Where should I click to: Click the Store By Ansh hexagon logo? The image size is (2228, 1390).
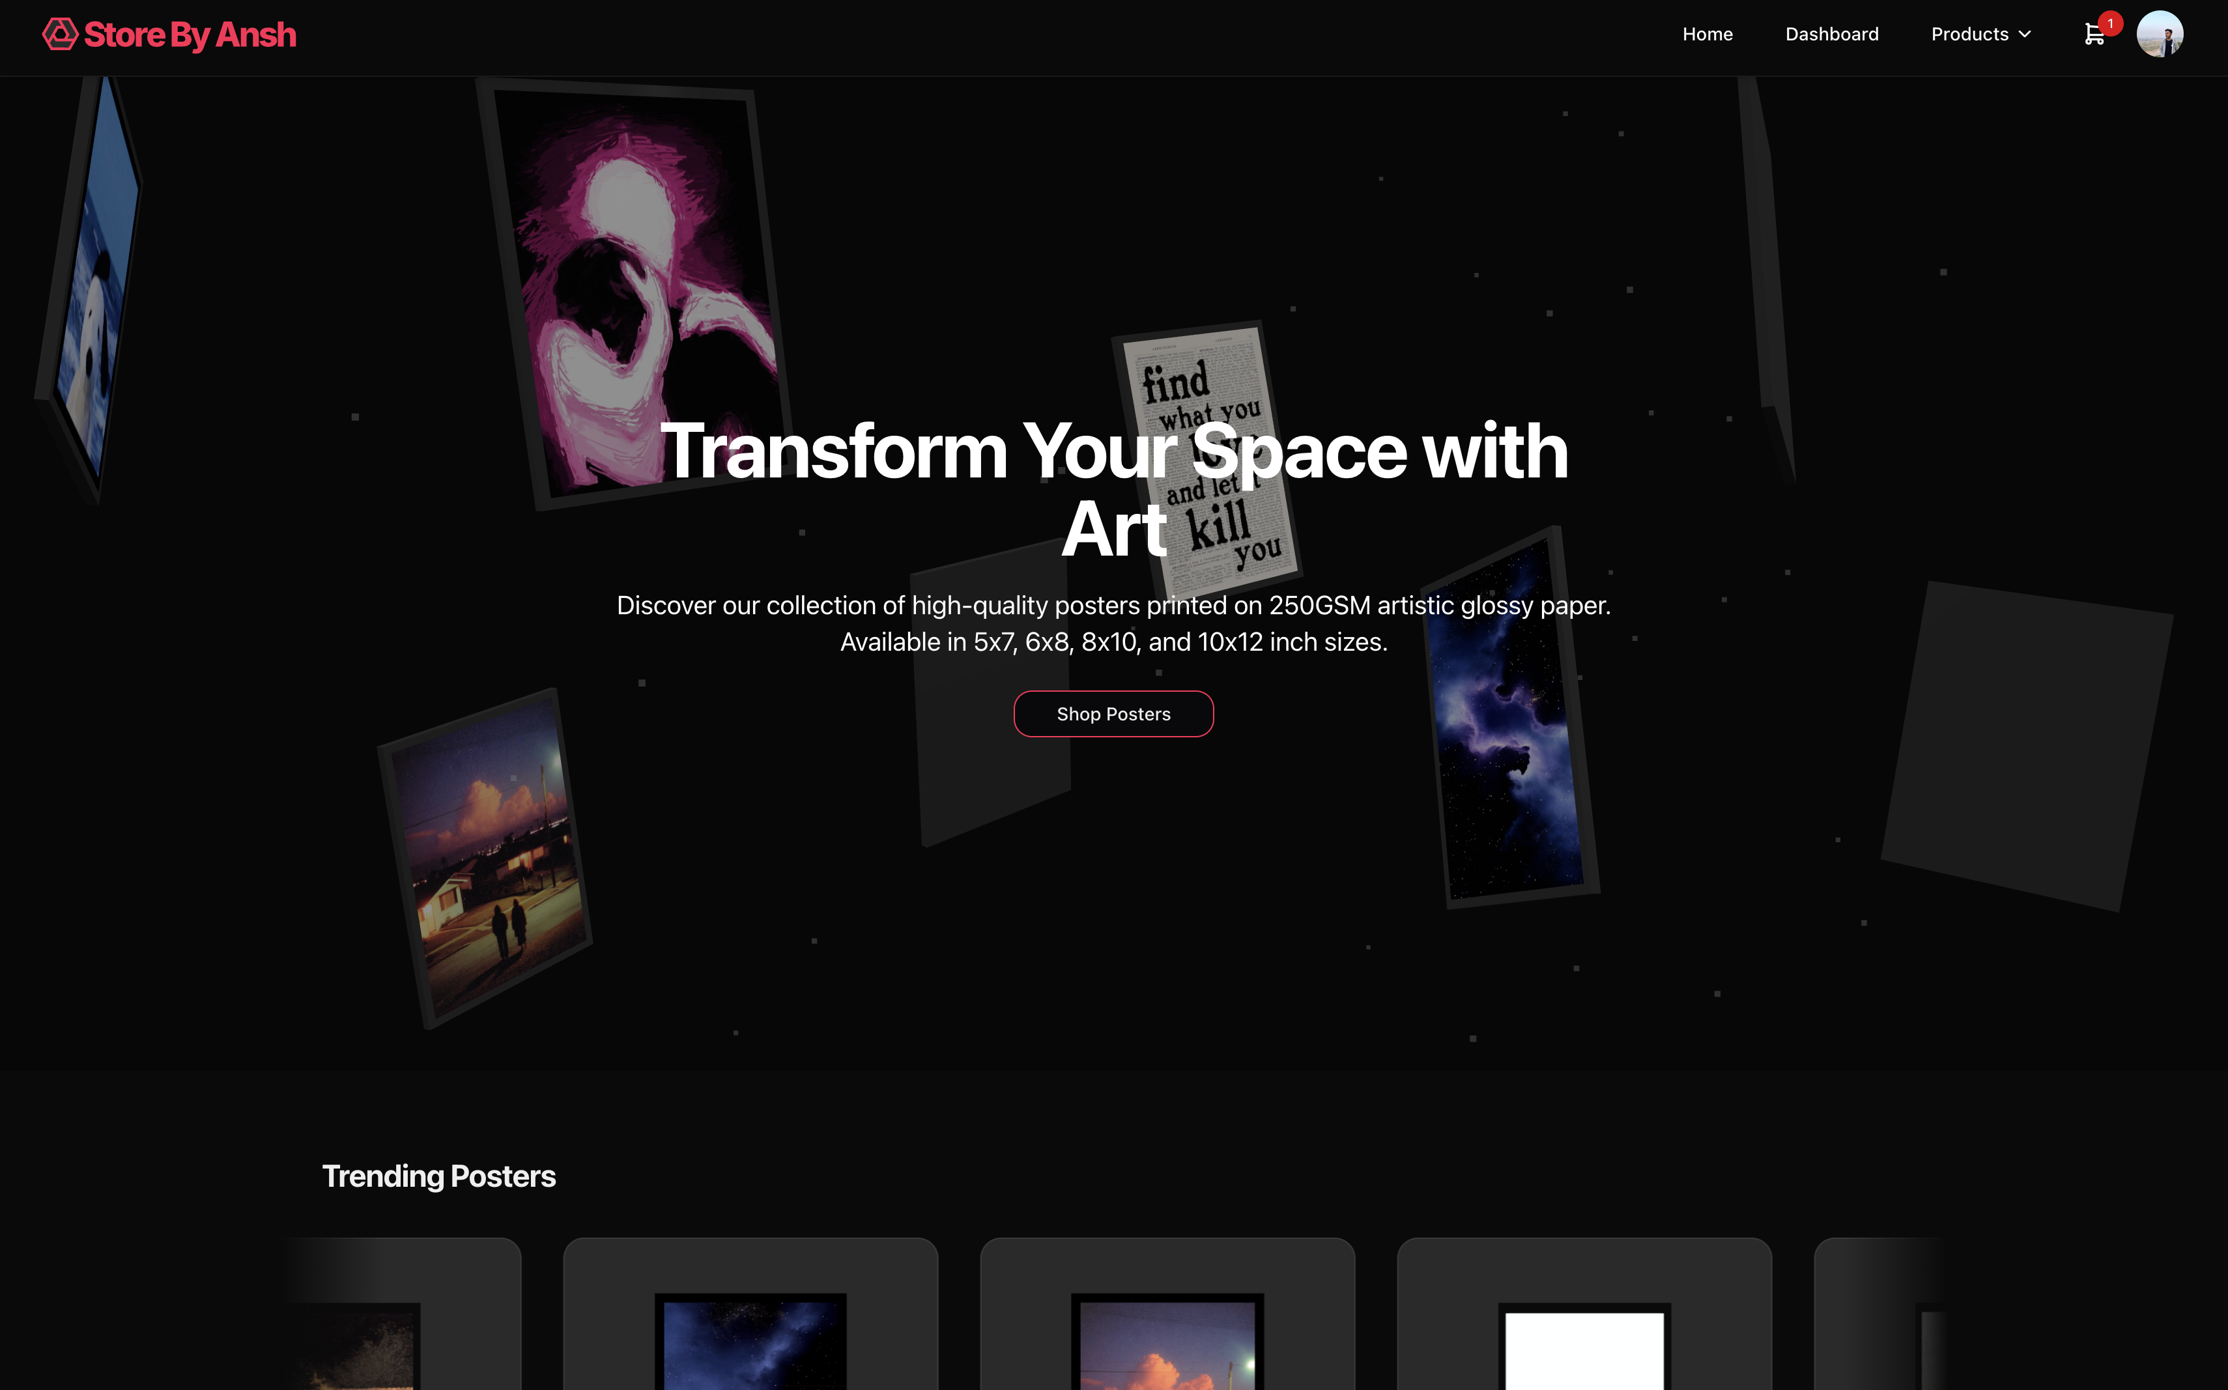(60, 35)
